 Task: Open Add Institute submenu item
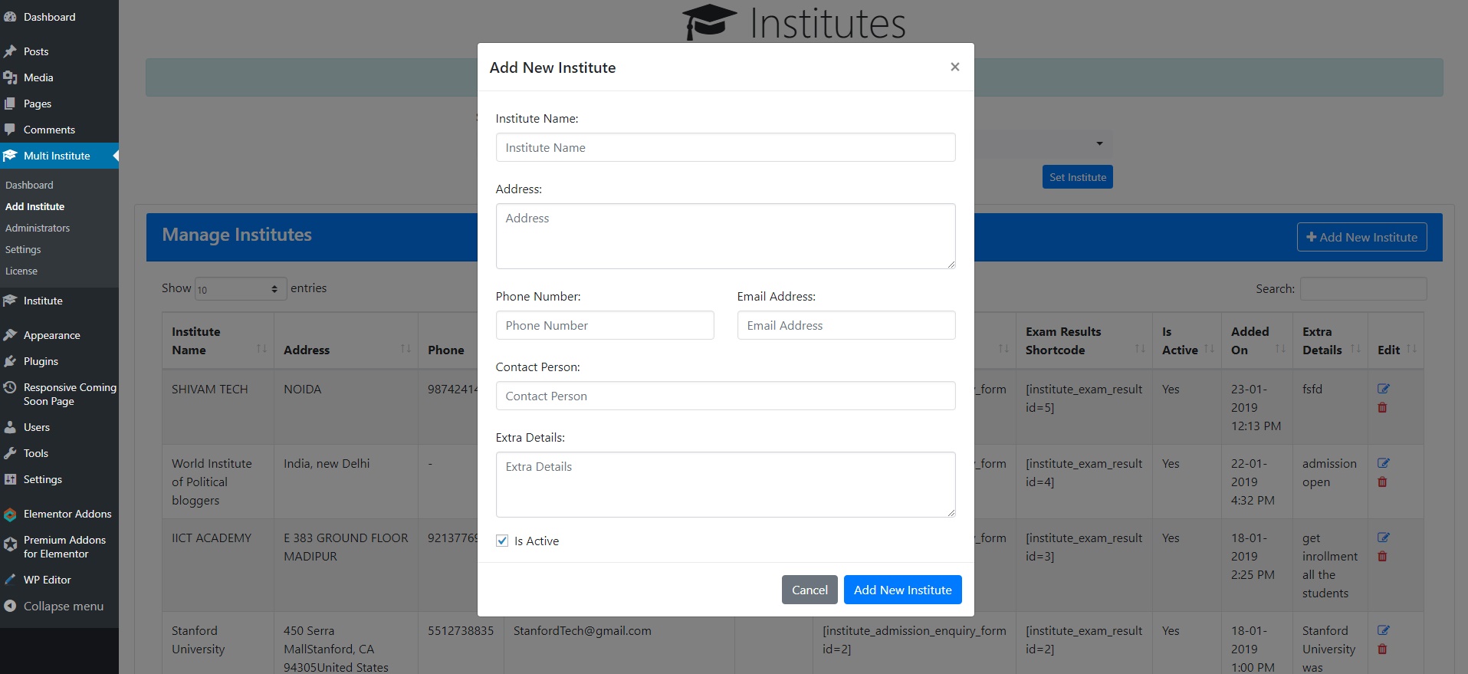tap(34, 206)
